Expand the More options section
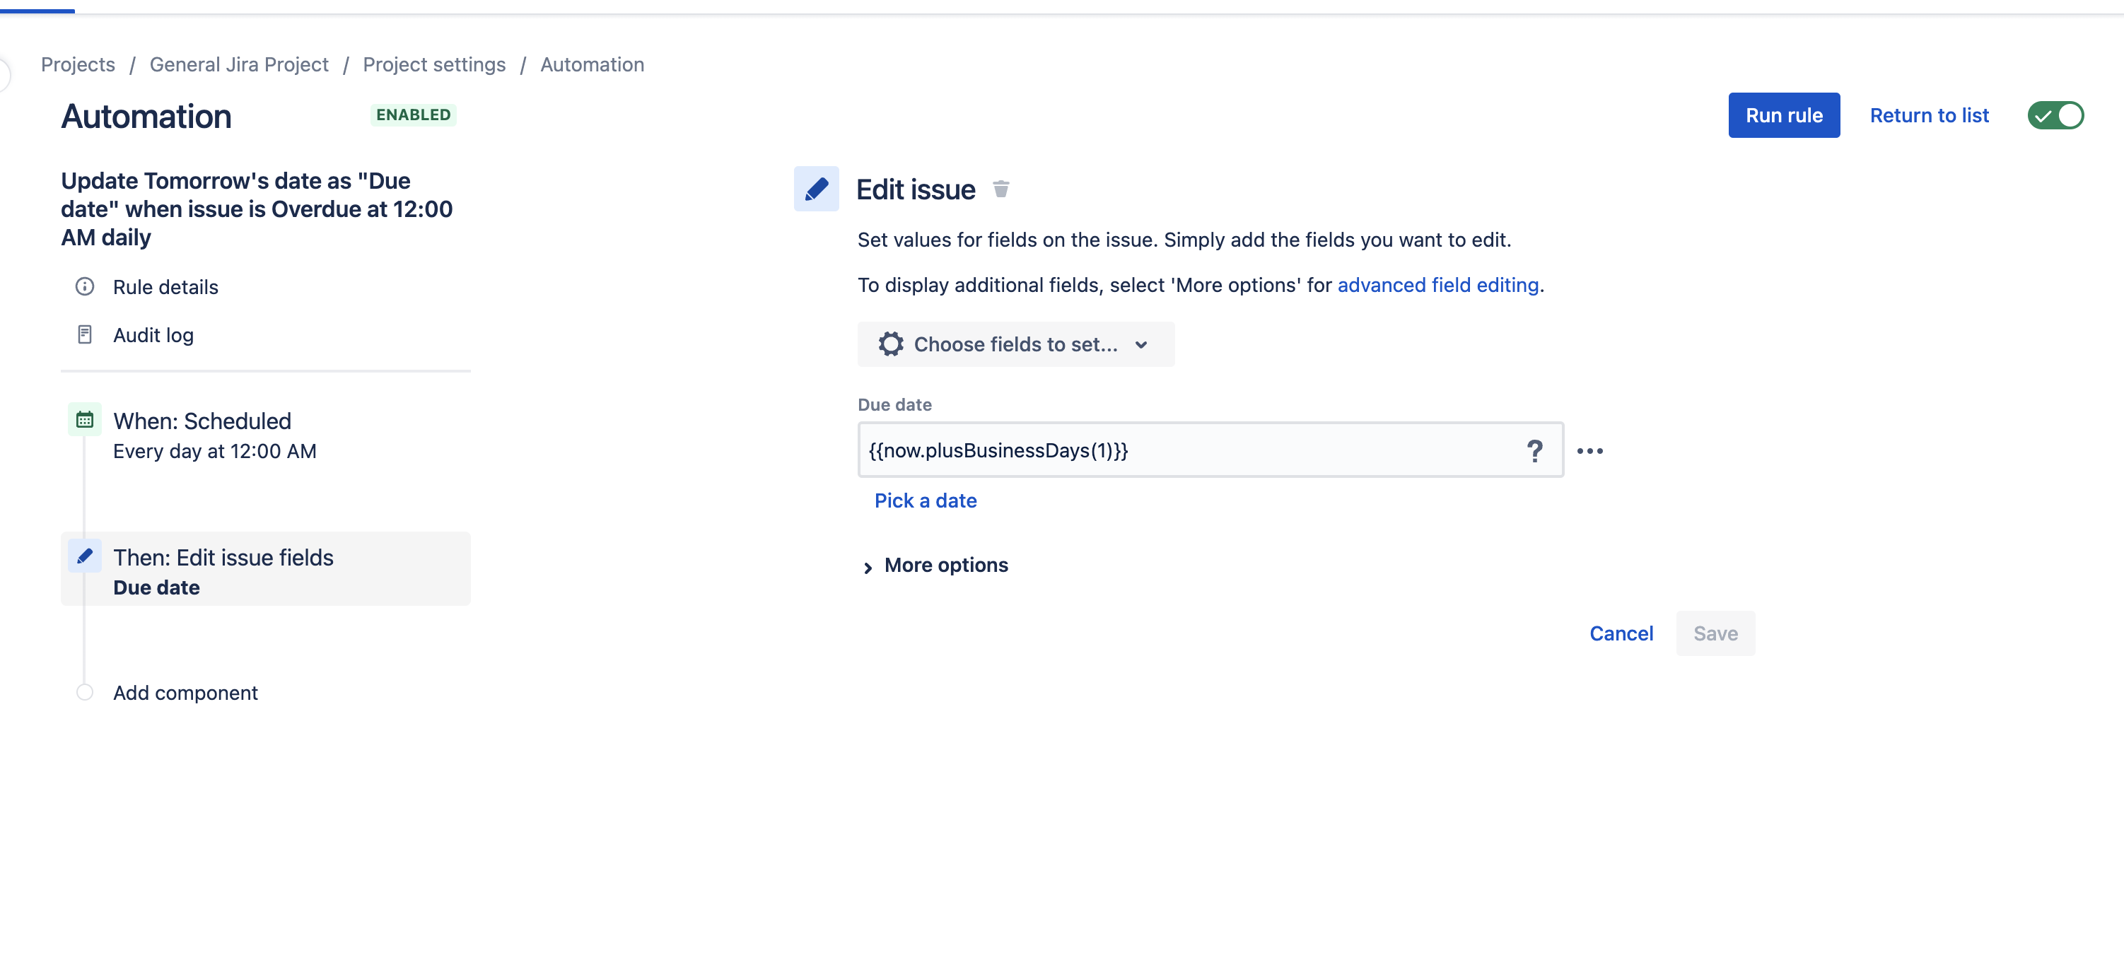This screenshot has width=2124, height=960. click(x=946, y=564)
